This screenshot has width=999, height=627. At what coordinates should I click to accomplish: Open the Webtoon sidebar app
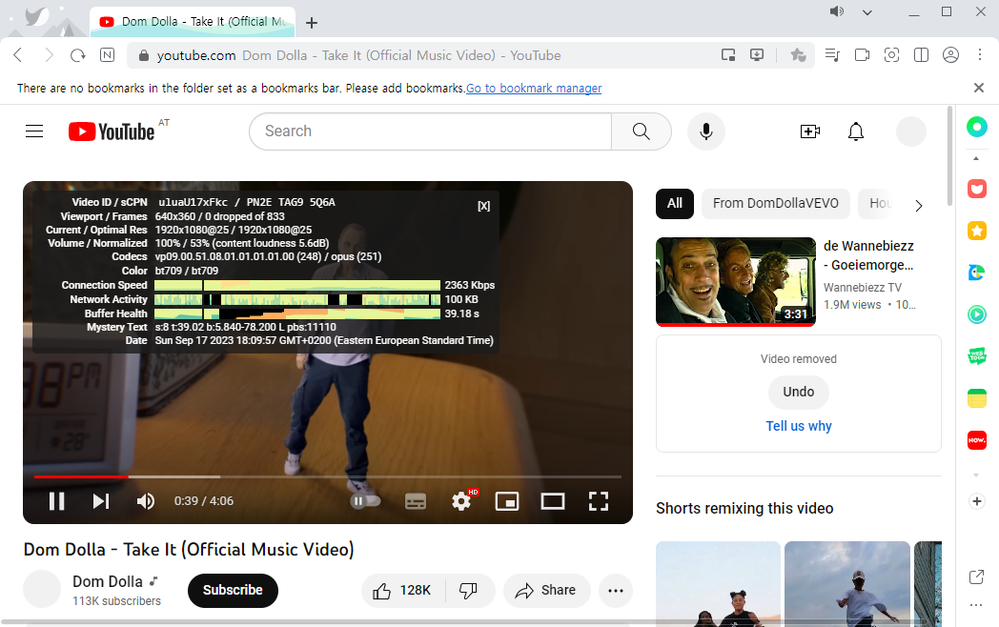coord(977,355)
